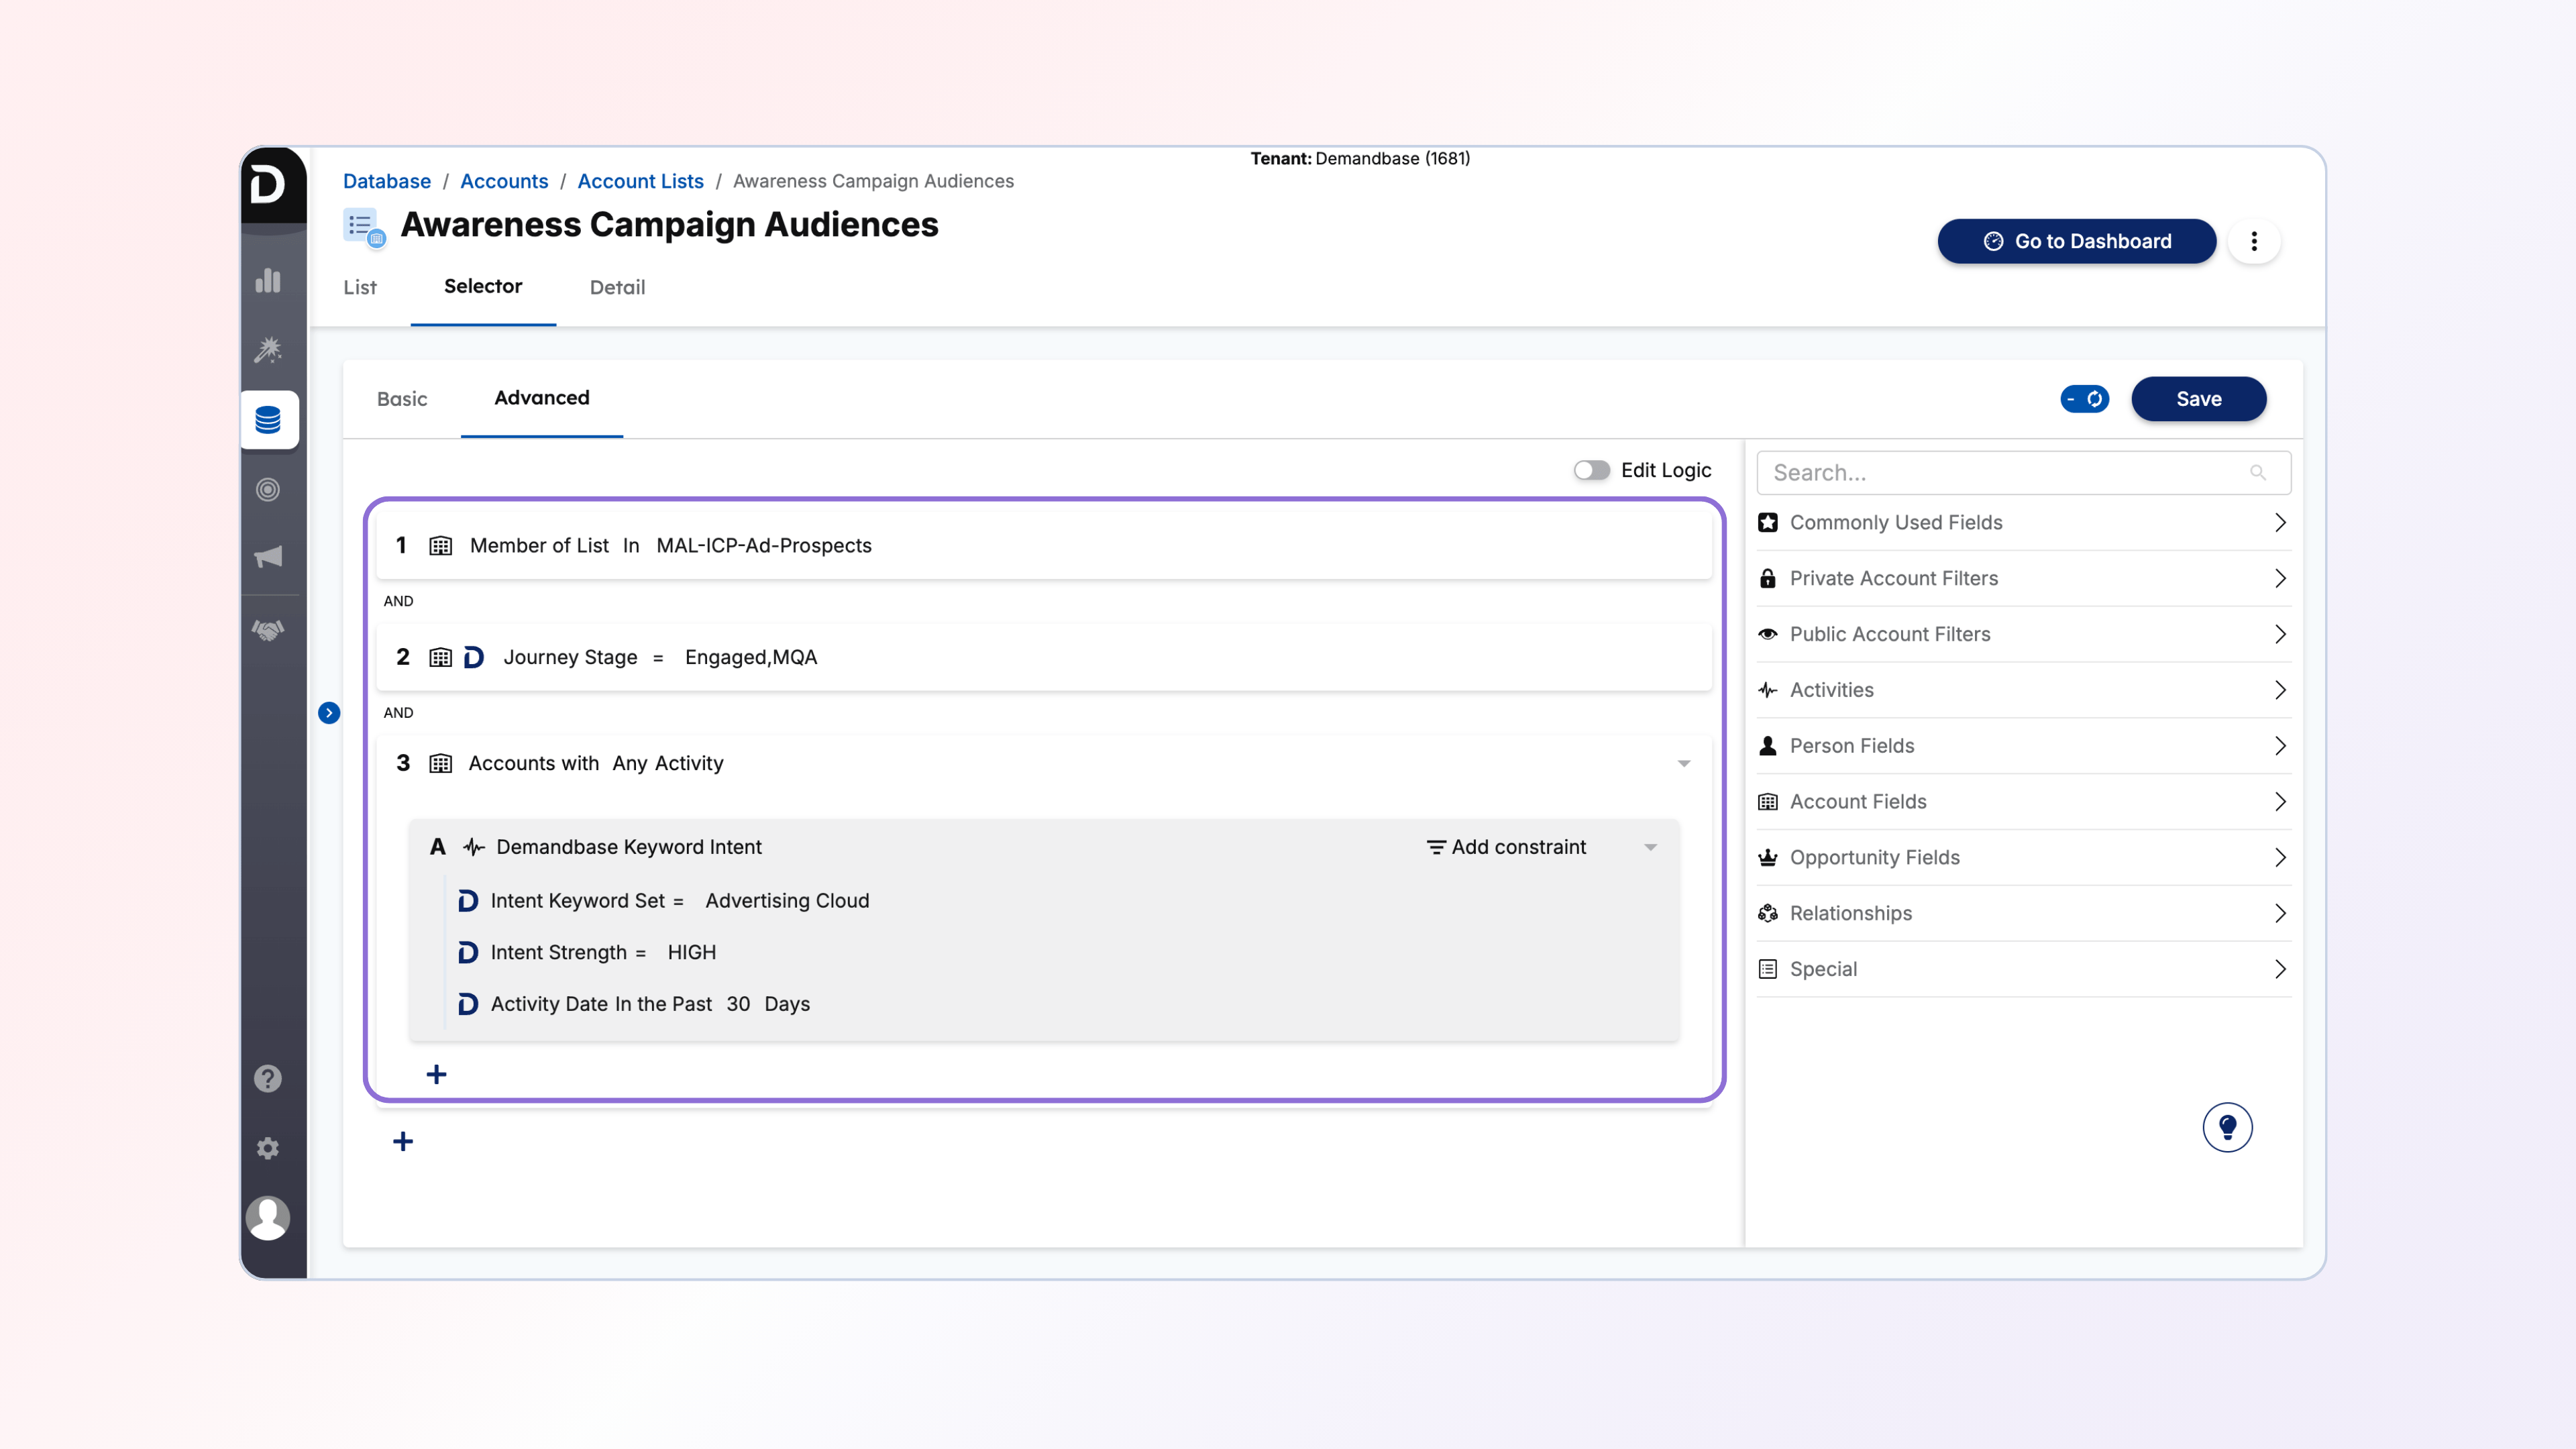
Task: Click the Demandbase D icon on Journey Stage
Action: point(474,657)
